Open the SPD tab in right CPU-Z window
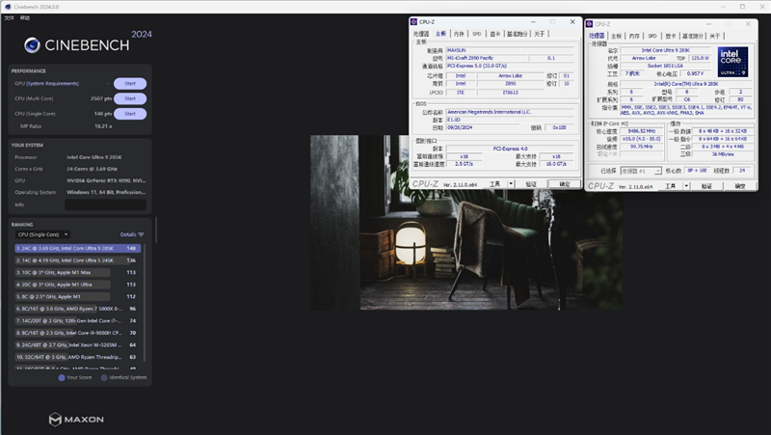Screen dimensions: 771x435 [x=653, y=36]
